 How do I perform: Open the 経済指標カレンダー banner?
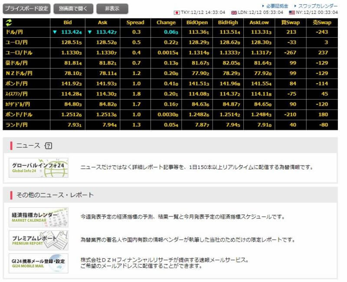tap(39, 217)
